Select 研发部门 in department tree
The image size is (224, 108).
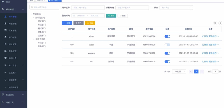click(x=41, y=21)
